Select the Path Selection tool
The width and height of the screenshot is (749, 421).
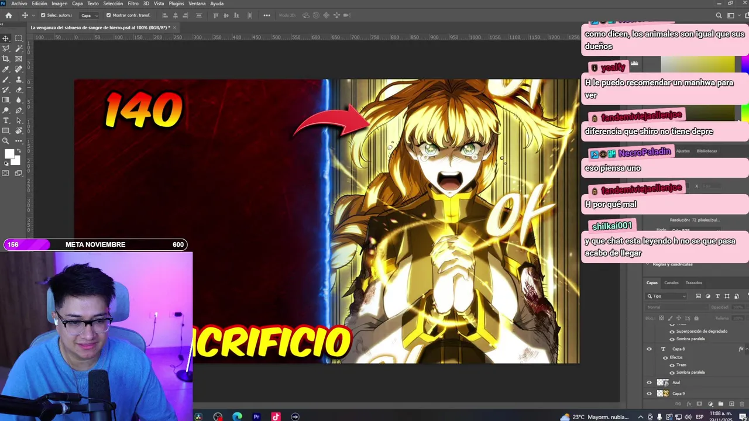point(19,120)
